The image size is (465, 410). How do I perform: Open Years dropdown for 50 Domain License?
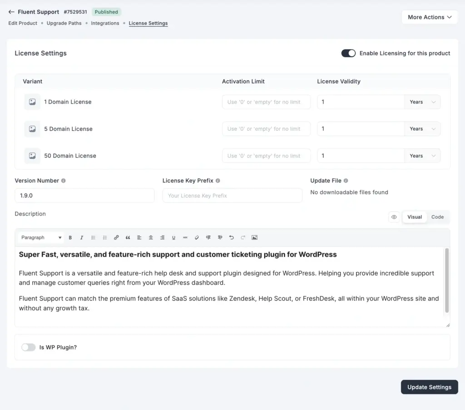tap(422, 156)
